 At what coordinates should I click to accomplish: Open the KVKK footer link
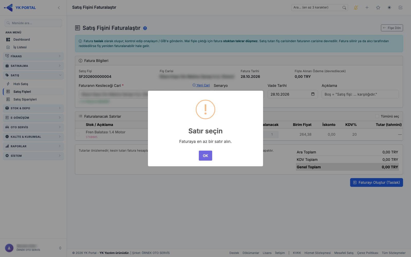coord(297,253)
